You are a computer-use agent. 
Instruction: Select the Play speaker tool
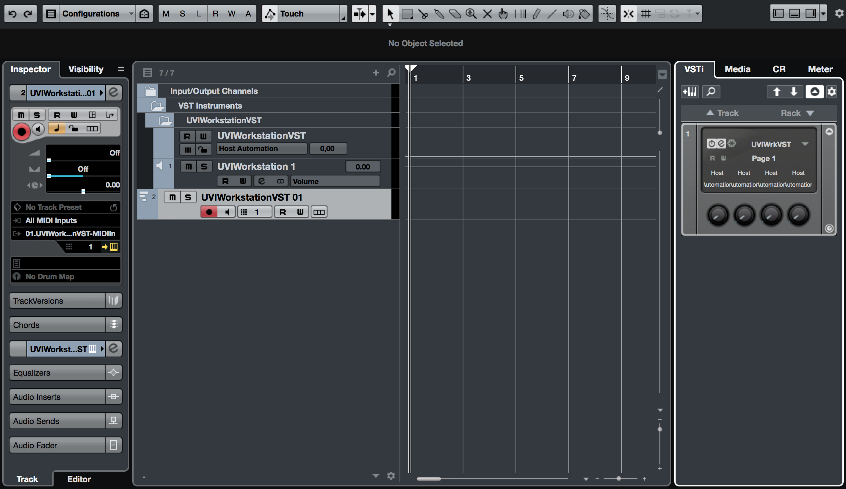[x=568, y=14]
